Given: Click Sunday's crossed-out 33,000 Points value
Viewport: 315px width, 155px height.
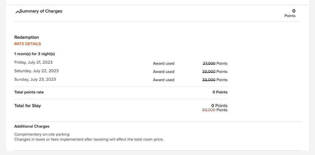Looking at the screenshot, I should 215,80.
